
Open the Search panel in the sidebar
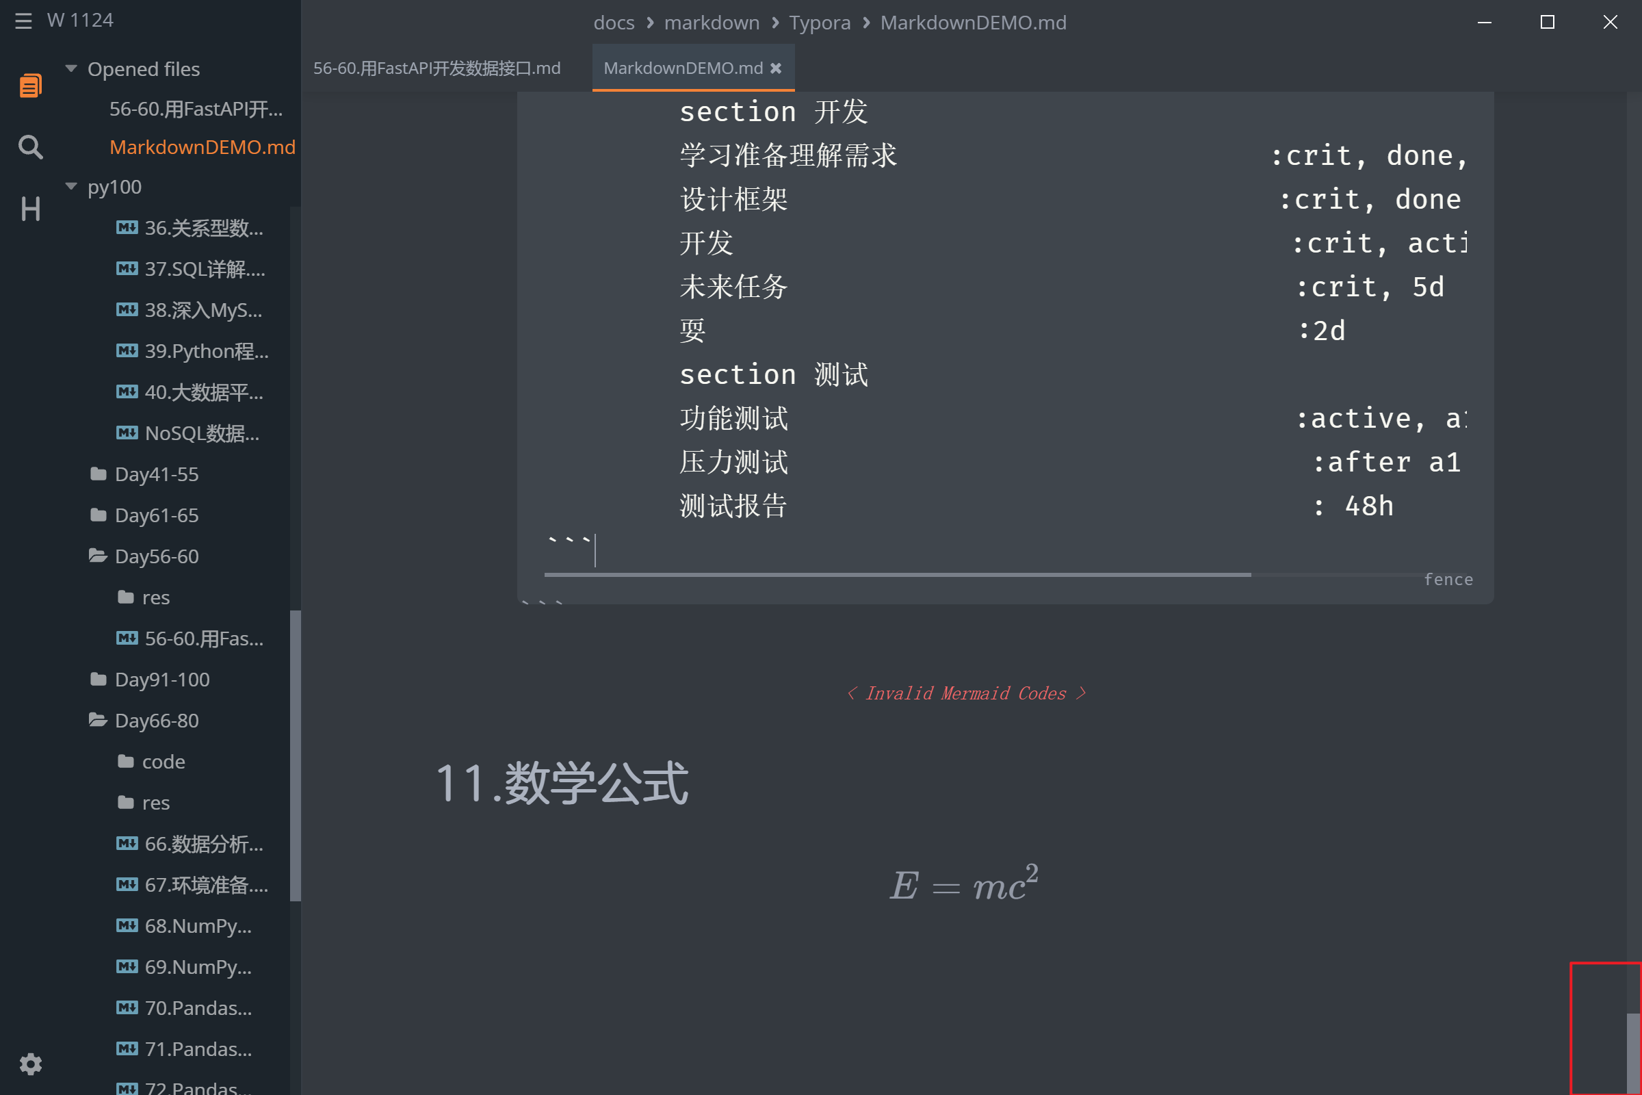click(x=29, y=146)
